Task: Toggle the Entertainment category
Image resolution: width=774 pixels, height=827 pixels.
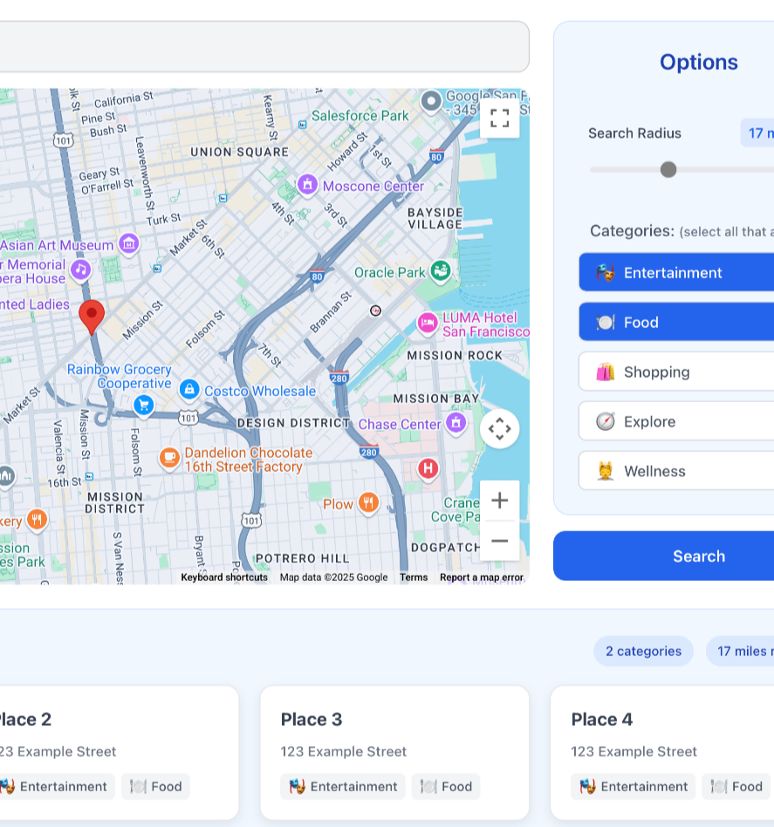Action: point(676,272)
